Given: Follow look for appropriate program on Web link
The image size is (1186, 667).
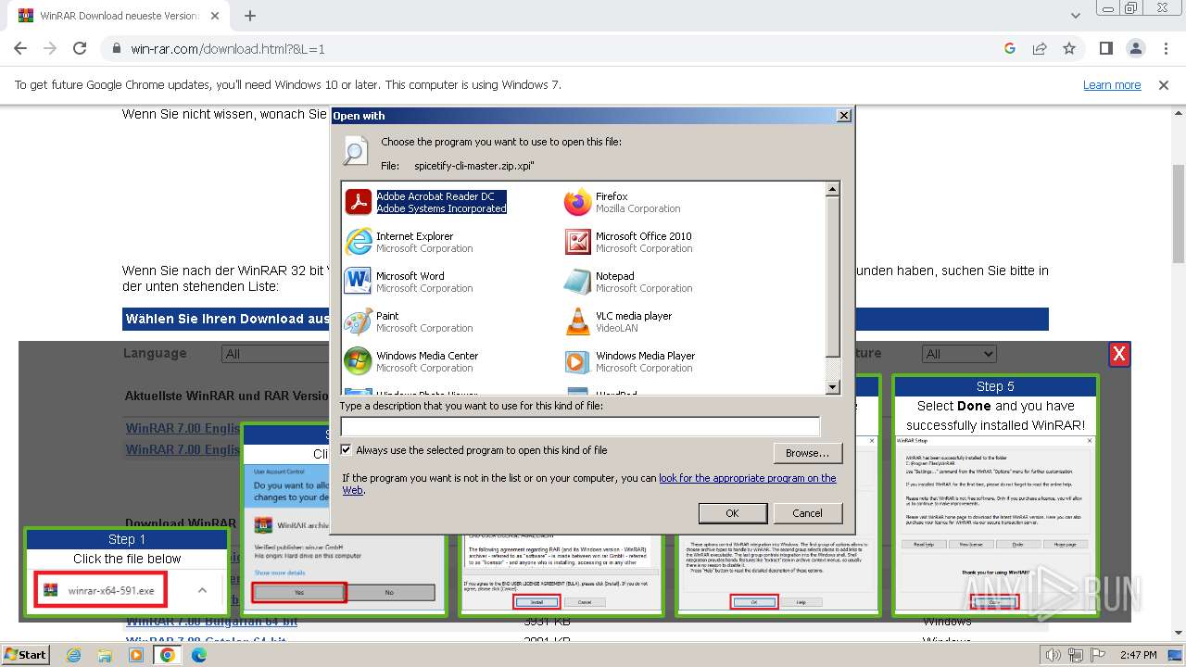Looking at the screenshot, I should (589, 484).
